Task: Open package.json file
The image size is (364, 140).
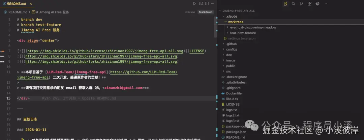Action: (x=236, y=132)
